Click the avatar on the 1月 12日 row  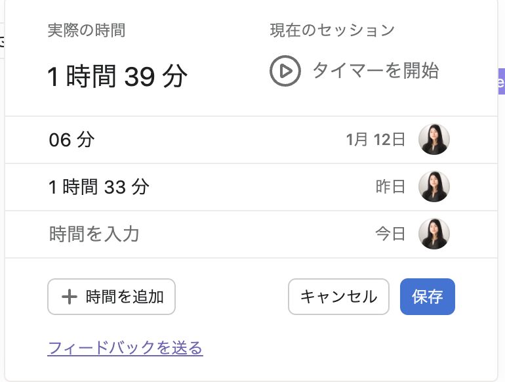[x=434, y=140]
